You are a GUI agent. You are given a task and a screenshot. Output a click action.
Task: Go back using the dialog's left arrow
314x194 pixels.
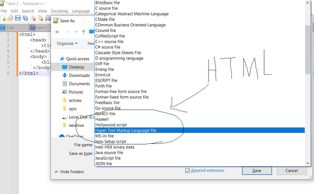(58, 32)
